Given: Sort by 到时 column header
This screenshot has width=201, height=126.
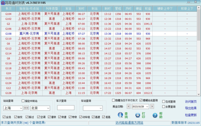Looking at the screenshot, I should click(108, 9).
